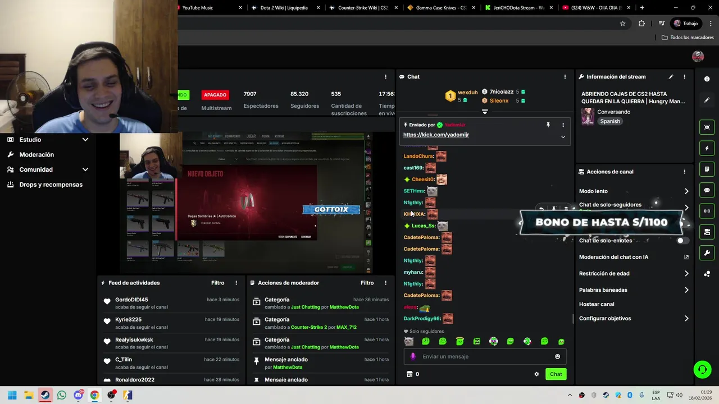Switch to JeriCHODota Stream tab
Screen dimensions: 719x404
pyautogui.click(x=519, y=8)
